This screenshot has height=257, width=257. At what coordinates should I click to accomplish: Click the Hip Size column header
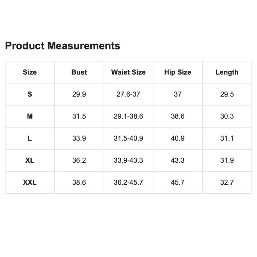[x=178, y=72]
